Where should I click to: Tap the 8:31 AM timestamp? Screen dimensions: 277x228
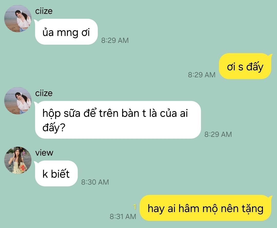pos(123,216)
